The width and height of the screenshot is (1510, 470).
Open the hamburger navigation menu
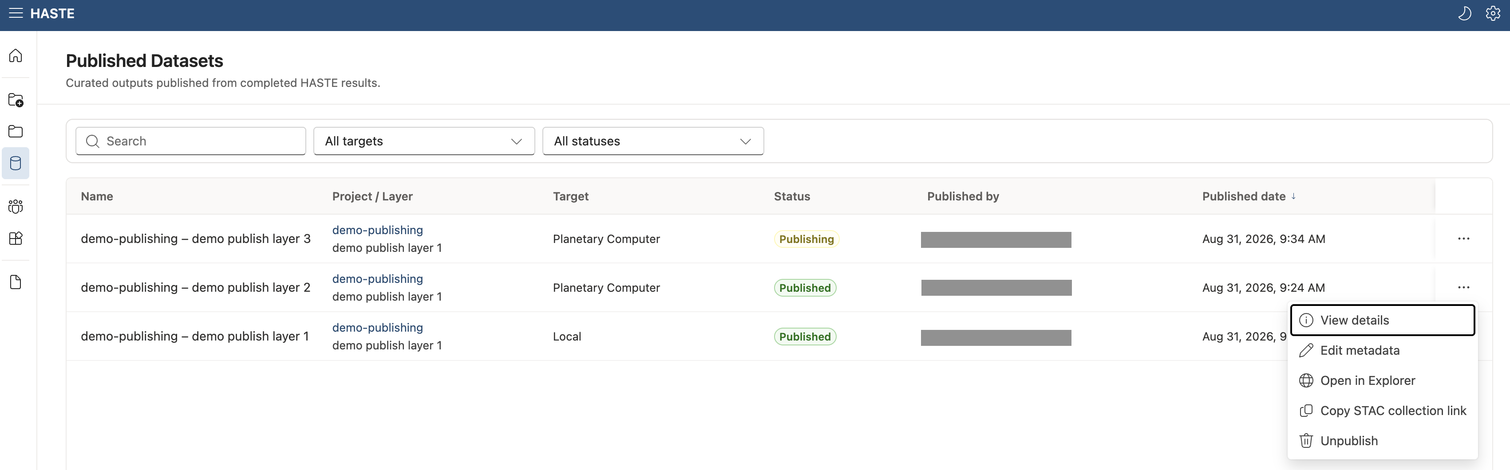(16, 13)
